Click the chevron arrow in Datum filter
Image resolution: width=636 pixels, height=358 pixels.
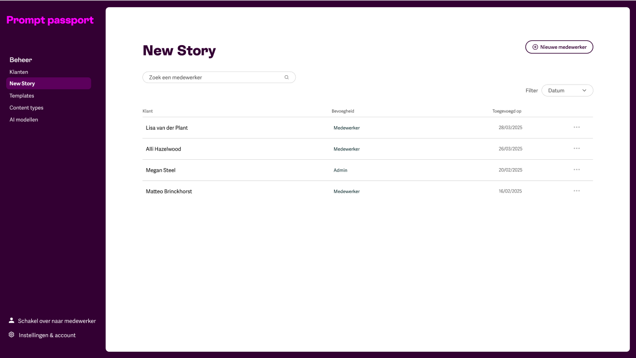coord(584,90)
